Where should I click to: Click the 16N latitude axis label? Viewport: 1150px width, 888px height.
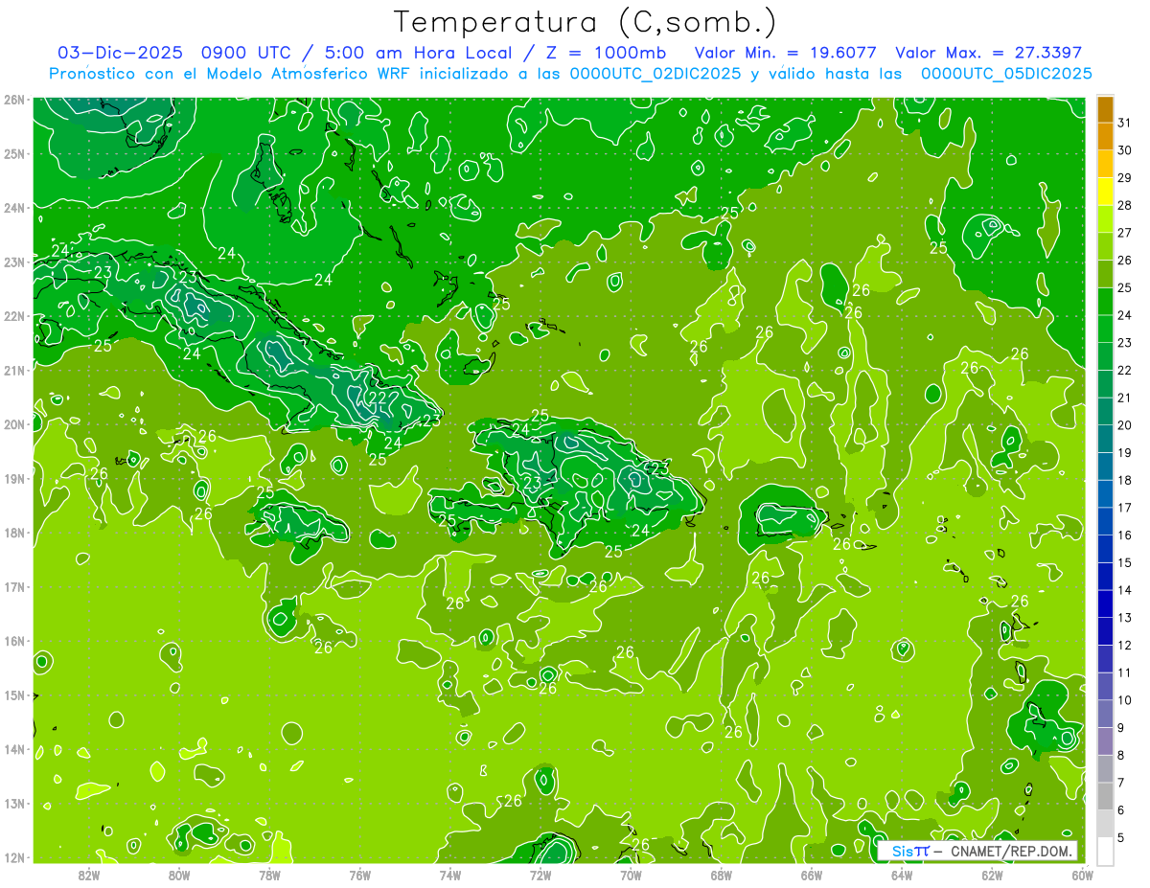coord(13,641)
